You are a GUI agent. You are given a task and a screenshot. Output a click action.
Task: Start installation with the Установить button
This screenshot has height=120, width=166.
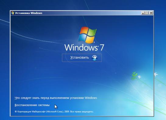point(82,58)
